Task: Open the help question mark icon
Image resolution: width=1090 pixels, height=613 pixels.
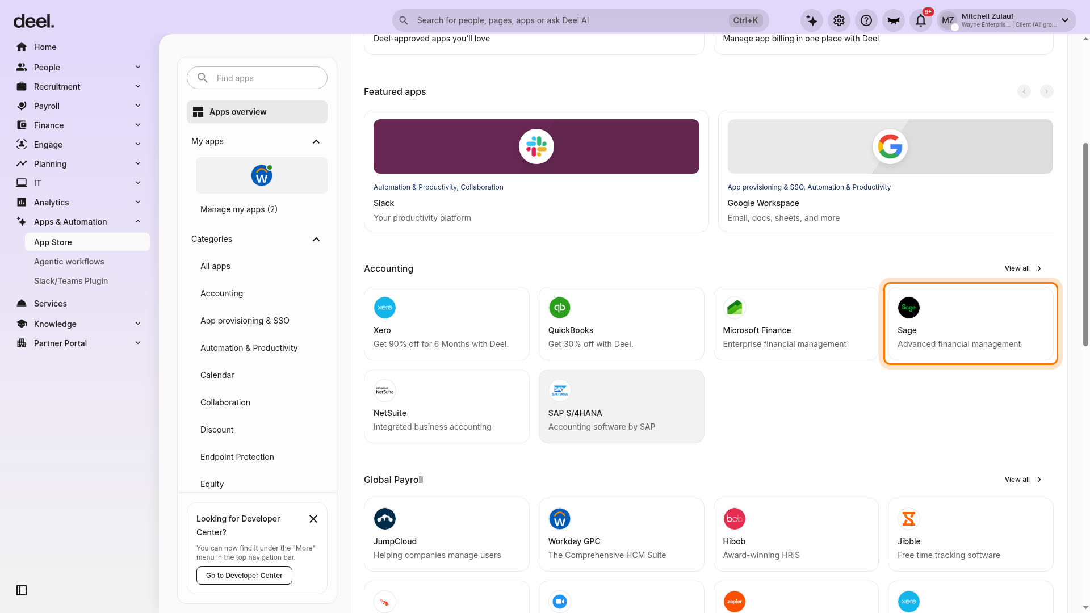Action: click(866, 20)
